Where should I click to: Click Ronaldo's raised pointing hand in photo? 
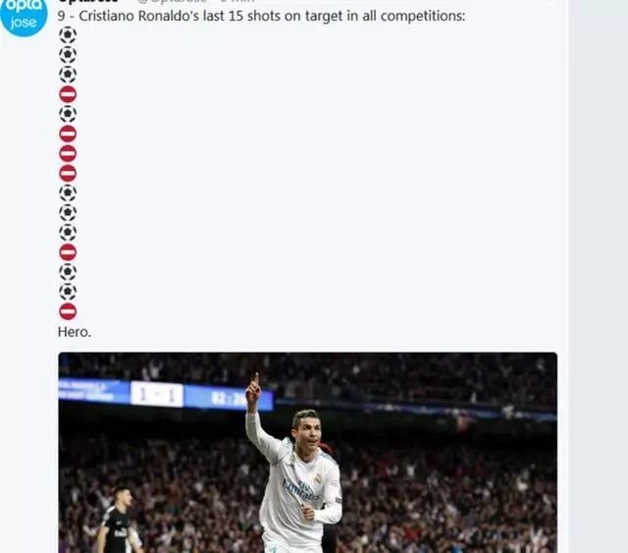pos(253,387)
